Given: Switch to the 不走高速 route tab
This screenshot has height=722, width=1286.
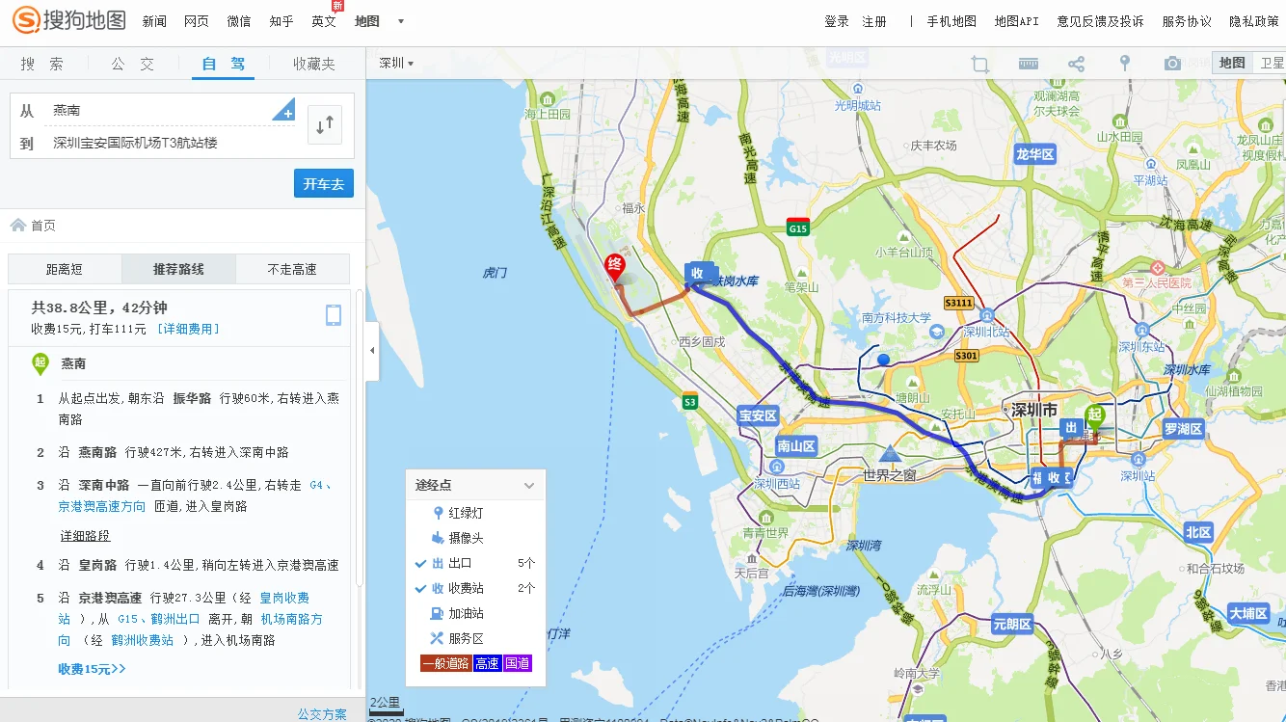Looking at the screenshot, I should pyautogui.click(x=293, y=269).
